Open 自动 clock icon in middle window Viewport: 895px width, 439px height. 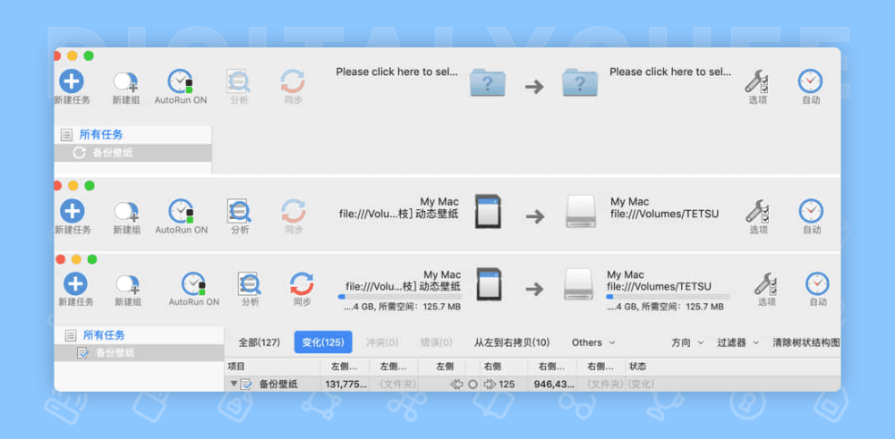tap(811, 211)
